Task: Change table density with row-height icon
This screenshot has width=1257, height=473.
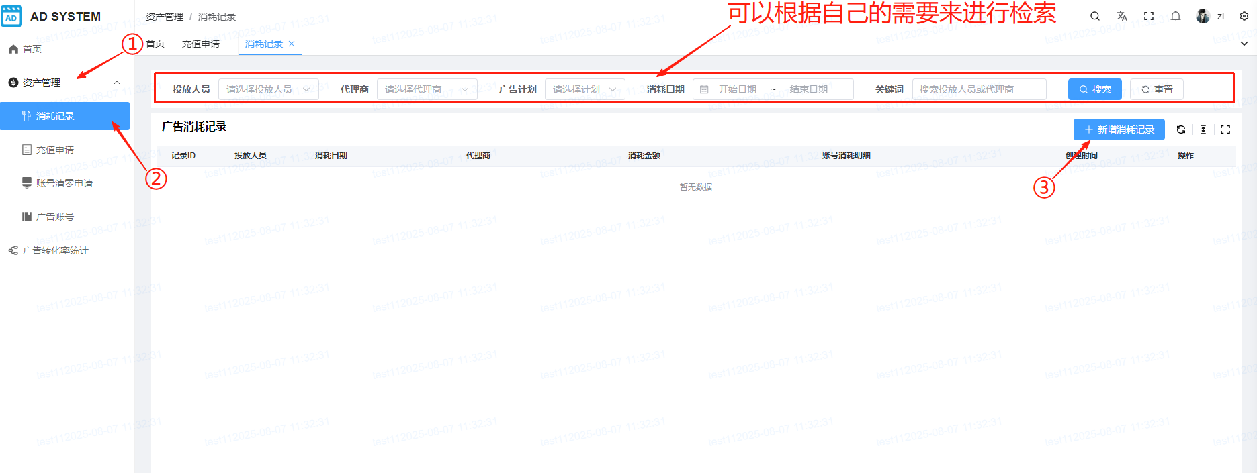Action: coord(1203,129)
